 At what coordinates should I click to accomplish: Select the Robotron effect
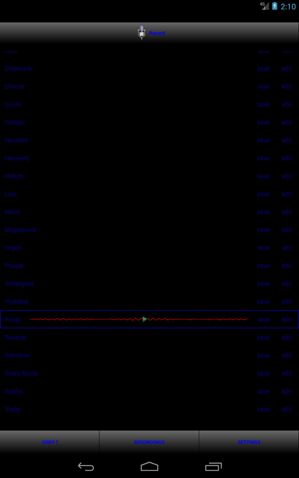click(x=18, y=356)
